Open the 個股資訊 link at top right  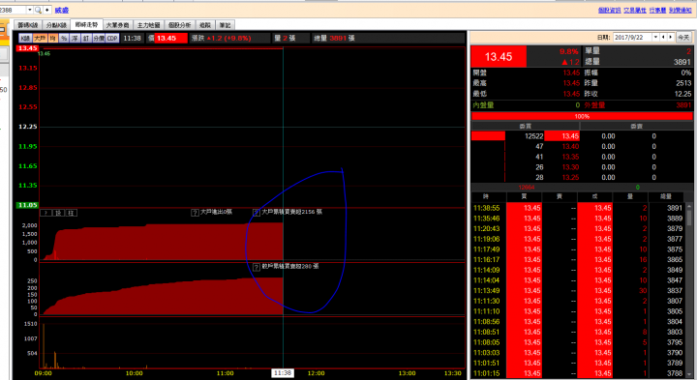pyautogui.click(x=609, y=10)
